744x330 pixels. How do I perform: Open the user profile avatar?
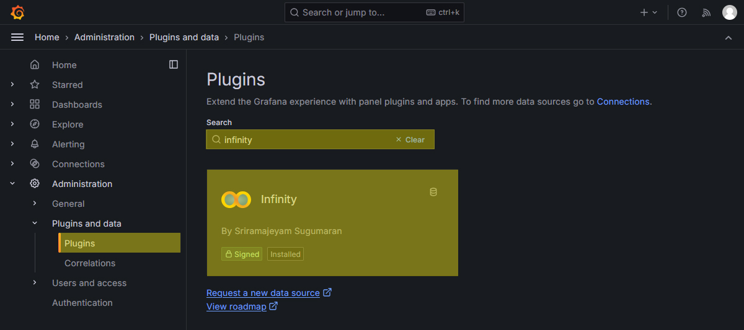point(729,12)
